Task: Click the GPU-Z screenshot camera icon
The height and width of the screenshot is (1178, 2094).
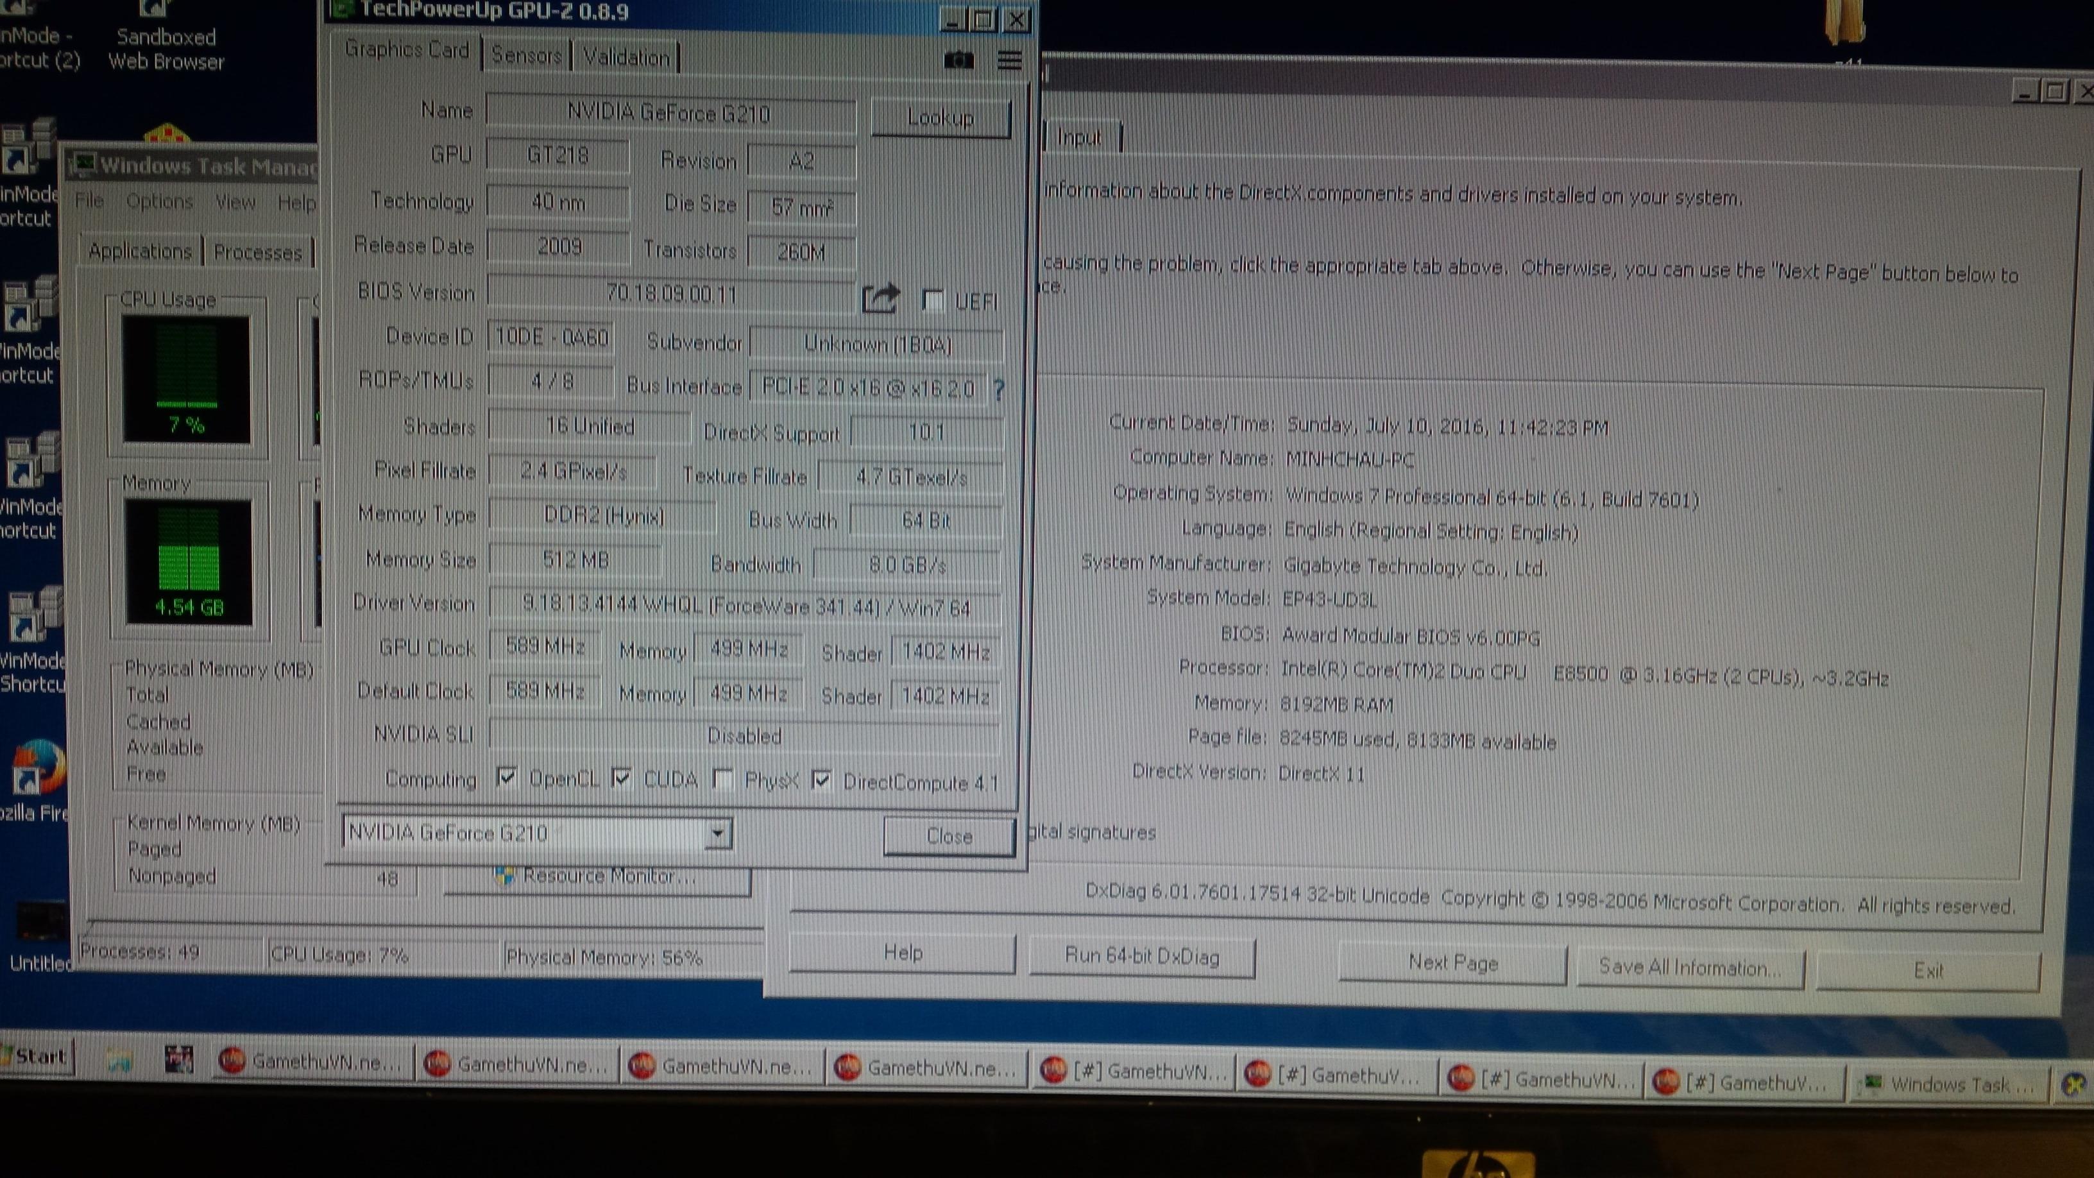Action: 959,61
